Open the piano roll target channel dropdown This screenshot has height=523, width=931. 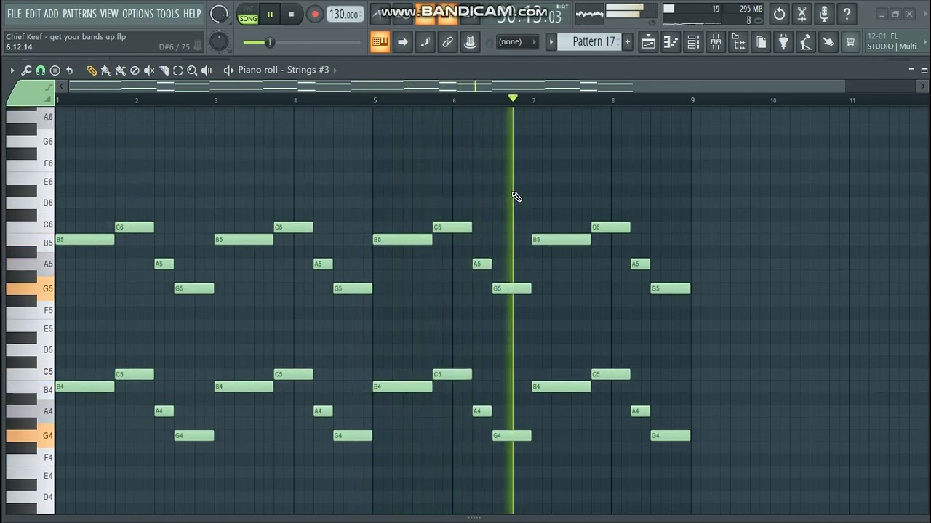pyautogui.click(x=228, y=70)
